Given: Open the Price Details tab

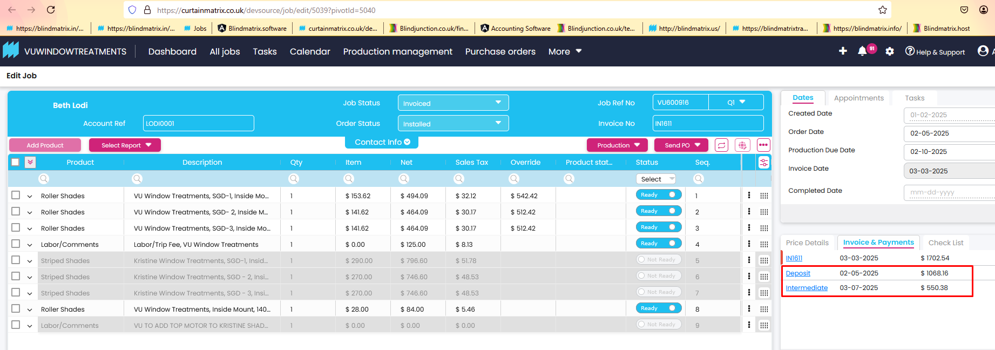Looking at the screenshot, I should 807,243.
